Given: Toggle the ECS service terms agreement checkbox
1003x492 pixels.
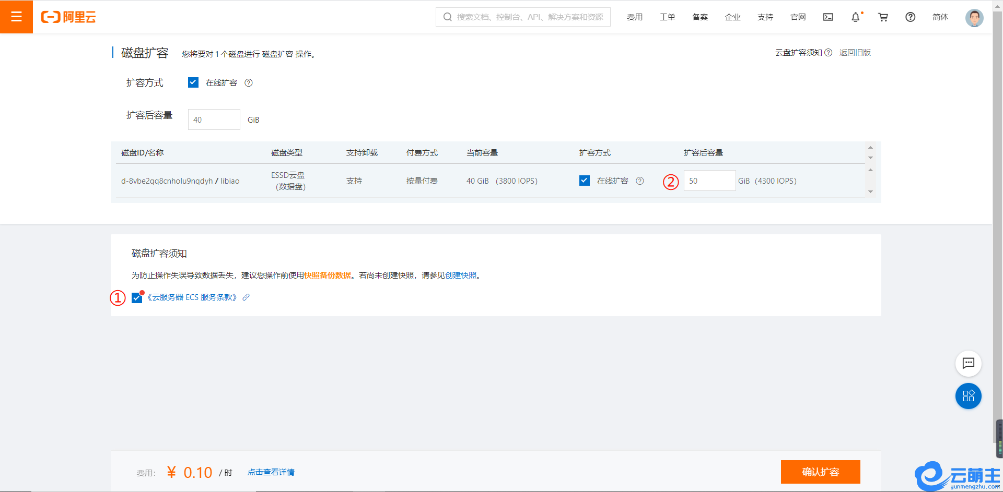Looking at the screenshot, I should pyautogui.click(x=137, y=297).
